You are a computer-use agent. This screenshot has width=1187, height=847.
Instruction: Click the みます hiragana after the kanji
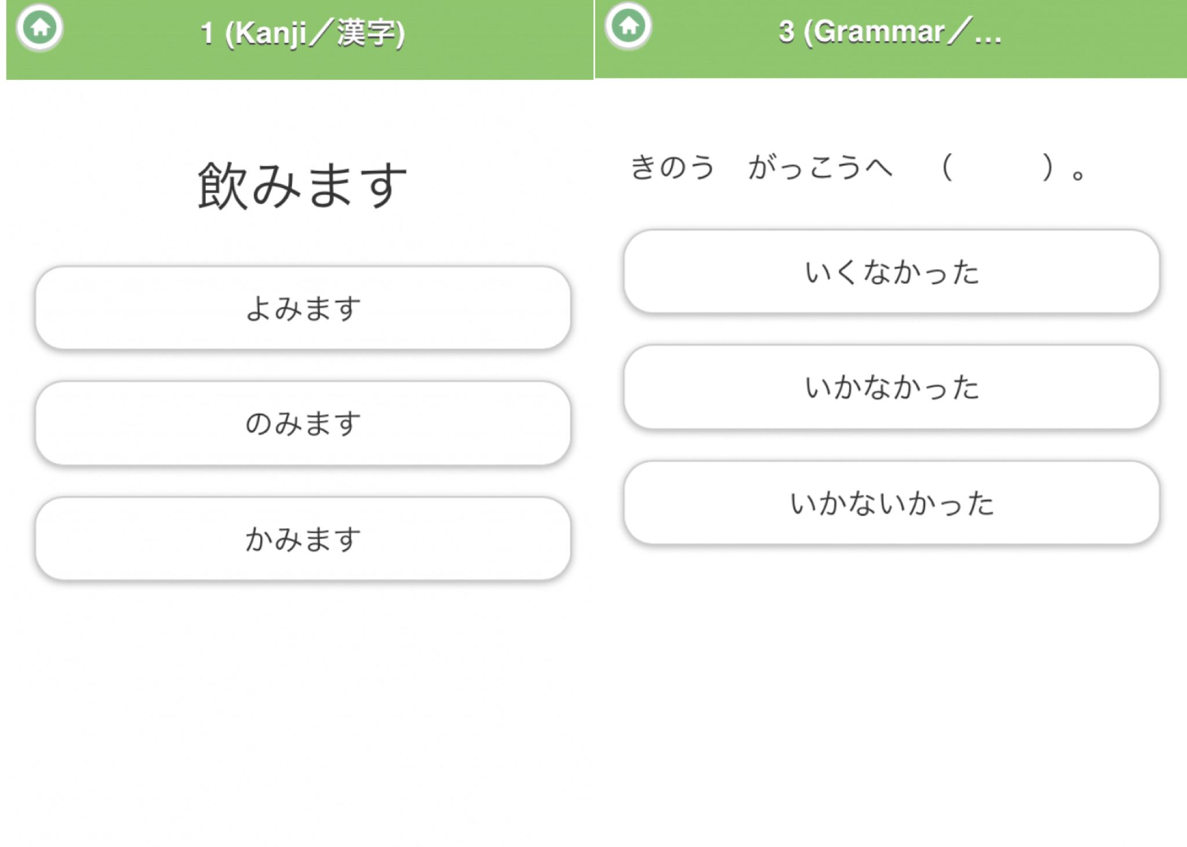click(x=329, y=185)
